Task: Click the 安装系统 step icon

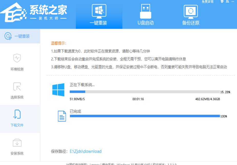Action: [17, 143]
